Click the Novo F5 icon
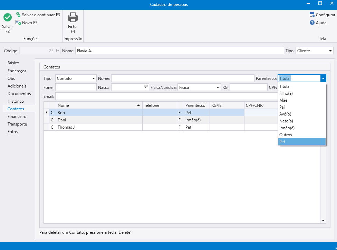Image resolution: width=337 pixels, height=250 pixels. 18,23
